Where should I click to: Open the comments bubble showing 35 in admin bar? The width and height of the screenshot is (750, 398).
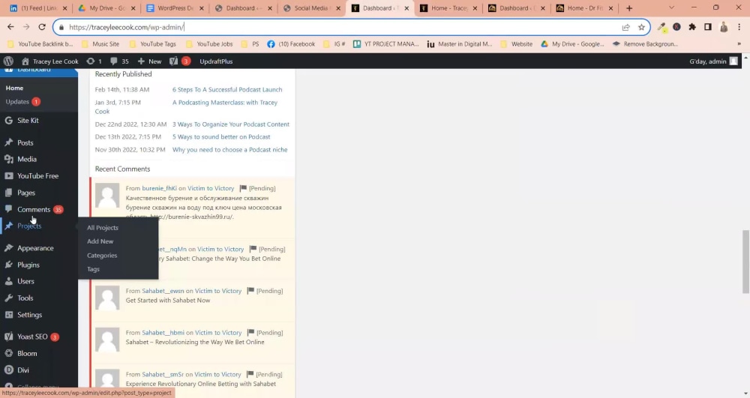(x=119, y=61)
